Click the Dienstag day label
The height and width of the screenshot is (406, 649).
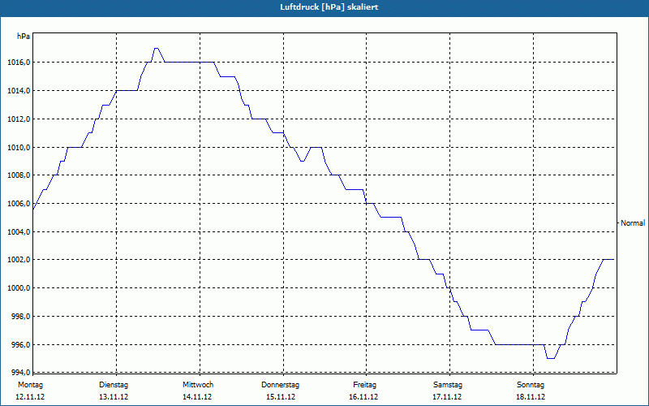click(x=114, y=385)
